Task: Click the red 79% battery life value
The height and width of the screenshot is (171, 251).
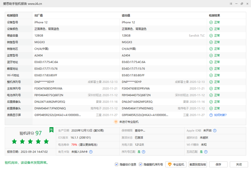Action: click(x=74, y=145)
